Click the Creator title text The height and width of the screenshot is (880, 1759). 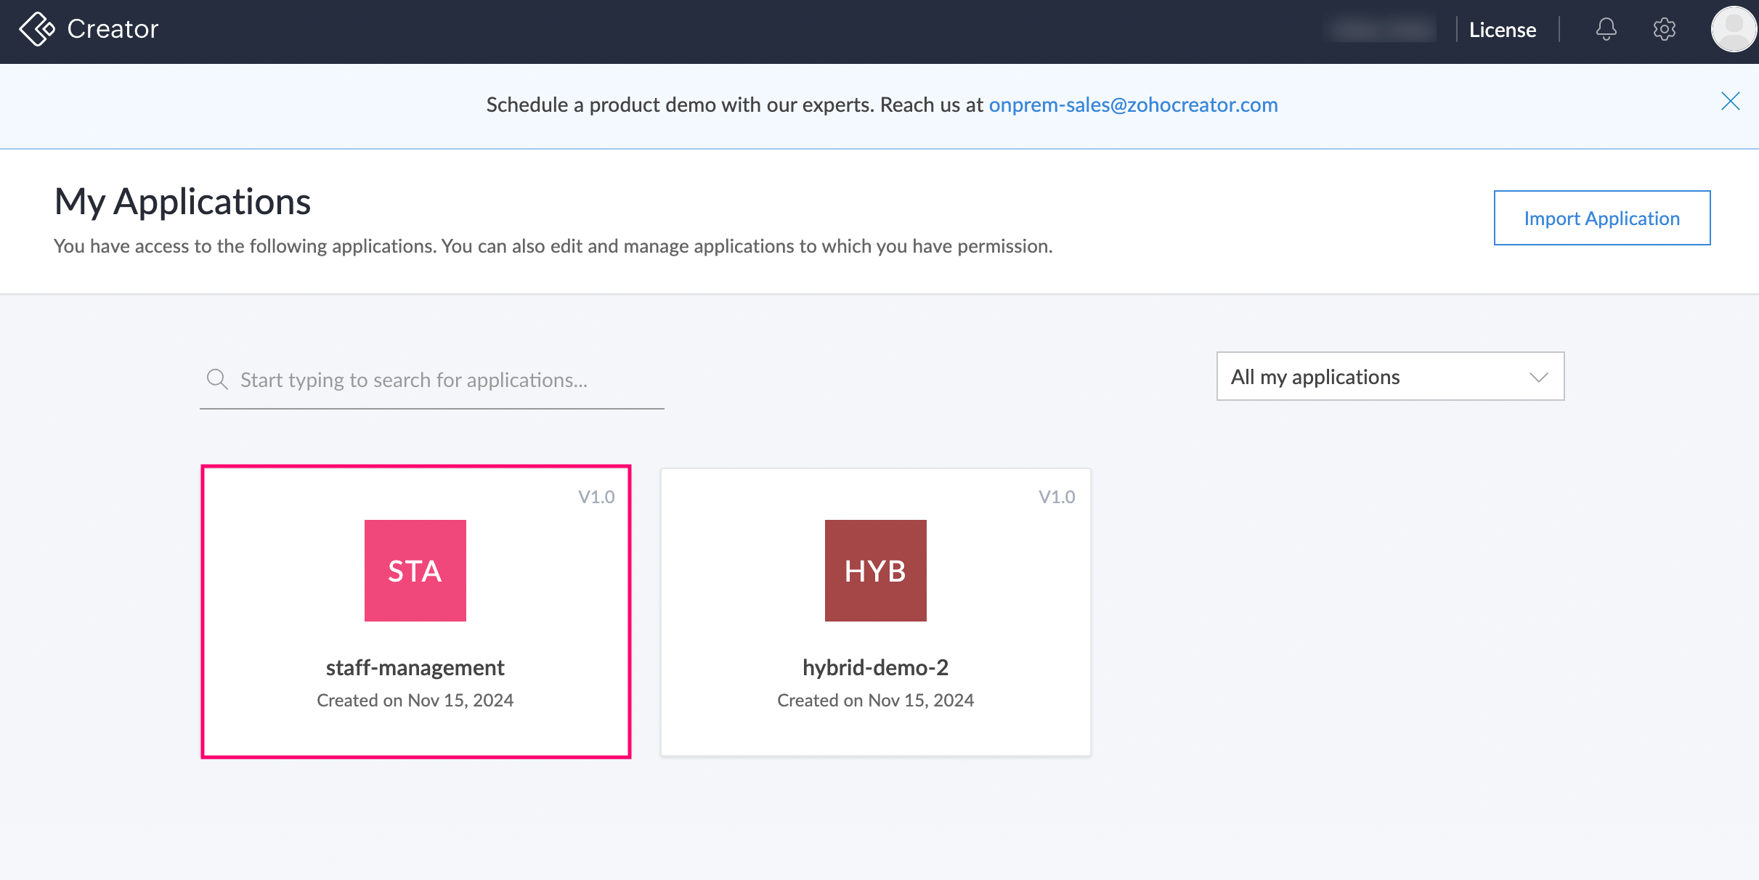coord(113,29)
